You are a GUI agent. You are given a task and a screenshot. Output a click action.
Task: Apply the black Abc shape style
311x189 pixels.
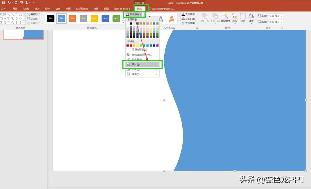pyautogui.click(x=51, y=18)
